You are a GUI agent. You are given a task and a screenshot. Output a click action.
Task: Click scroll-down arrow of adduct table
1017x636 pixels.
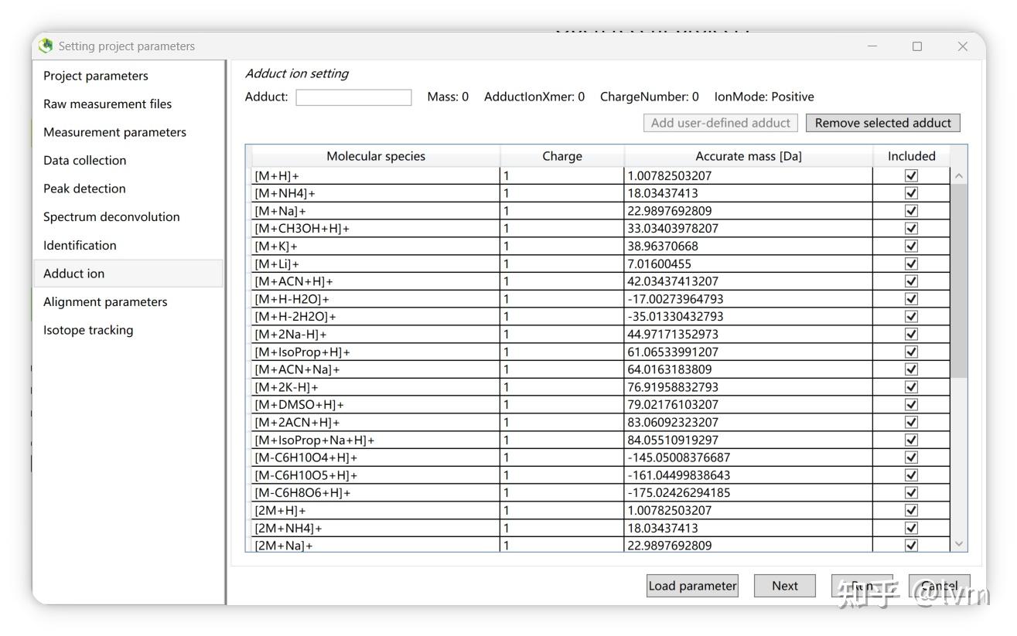pyautogui.click(x=959, y=544)
